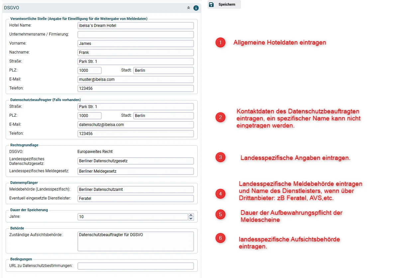Click the empty Unternehmensname / Firmierung field

[x=136, y=35]
